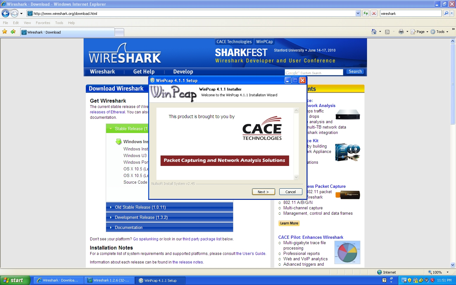
Task: Click the Windows Start button
Action: (15, 280)
